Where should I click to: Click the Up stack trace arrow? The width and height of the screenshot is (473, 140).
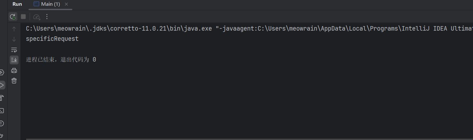pos(14,29)
